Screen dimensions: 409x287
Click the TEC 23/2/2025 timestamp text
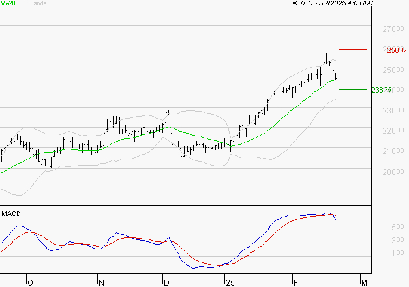333,3
